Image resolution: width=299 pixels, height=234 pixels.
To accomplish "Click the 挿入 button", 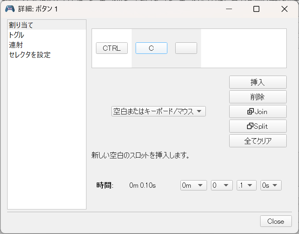I will tap(258, 82).
